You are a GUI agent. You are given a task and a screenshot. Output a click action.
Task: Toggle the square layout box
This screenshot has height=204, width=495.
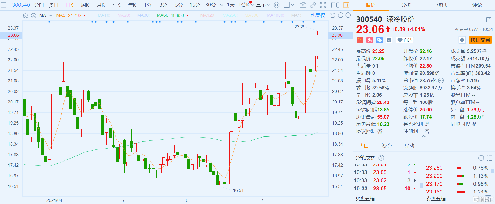287,5
